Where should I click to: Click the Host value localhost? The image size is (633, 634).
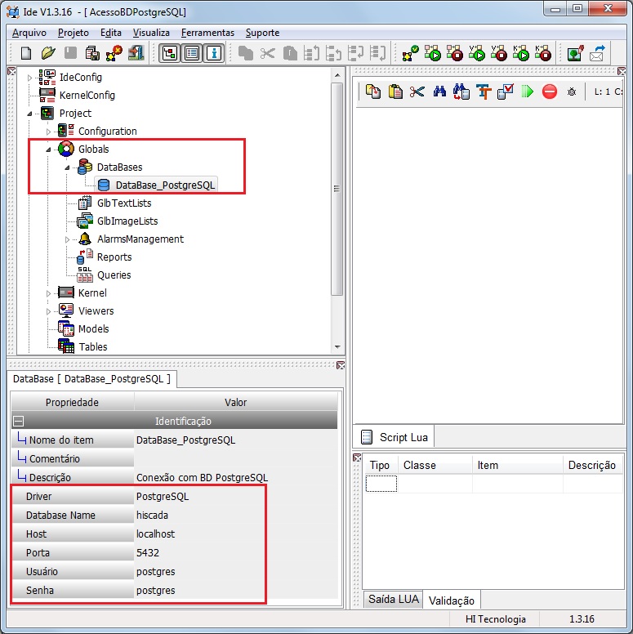(x=156, y=534)
